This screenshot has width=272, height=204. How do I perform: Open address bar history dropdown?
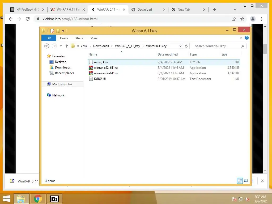(x=180, y=46)
